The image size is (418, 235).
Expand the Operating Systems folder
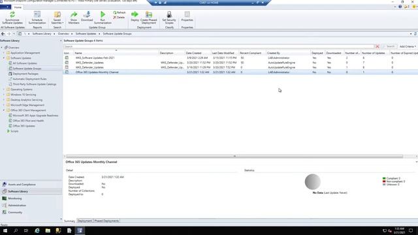(x=4, y=89)
